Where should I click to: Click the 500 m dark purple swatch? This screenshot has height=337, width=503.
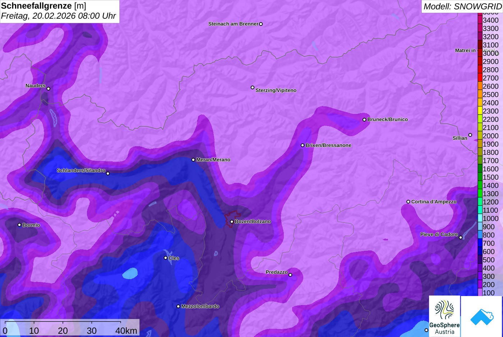[480, 259]
